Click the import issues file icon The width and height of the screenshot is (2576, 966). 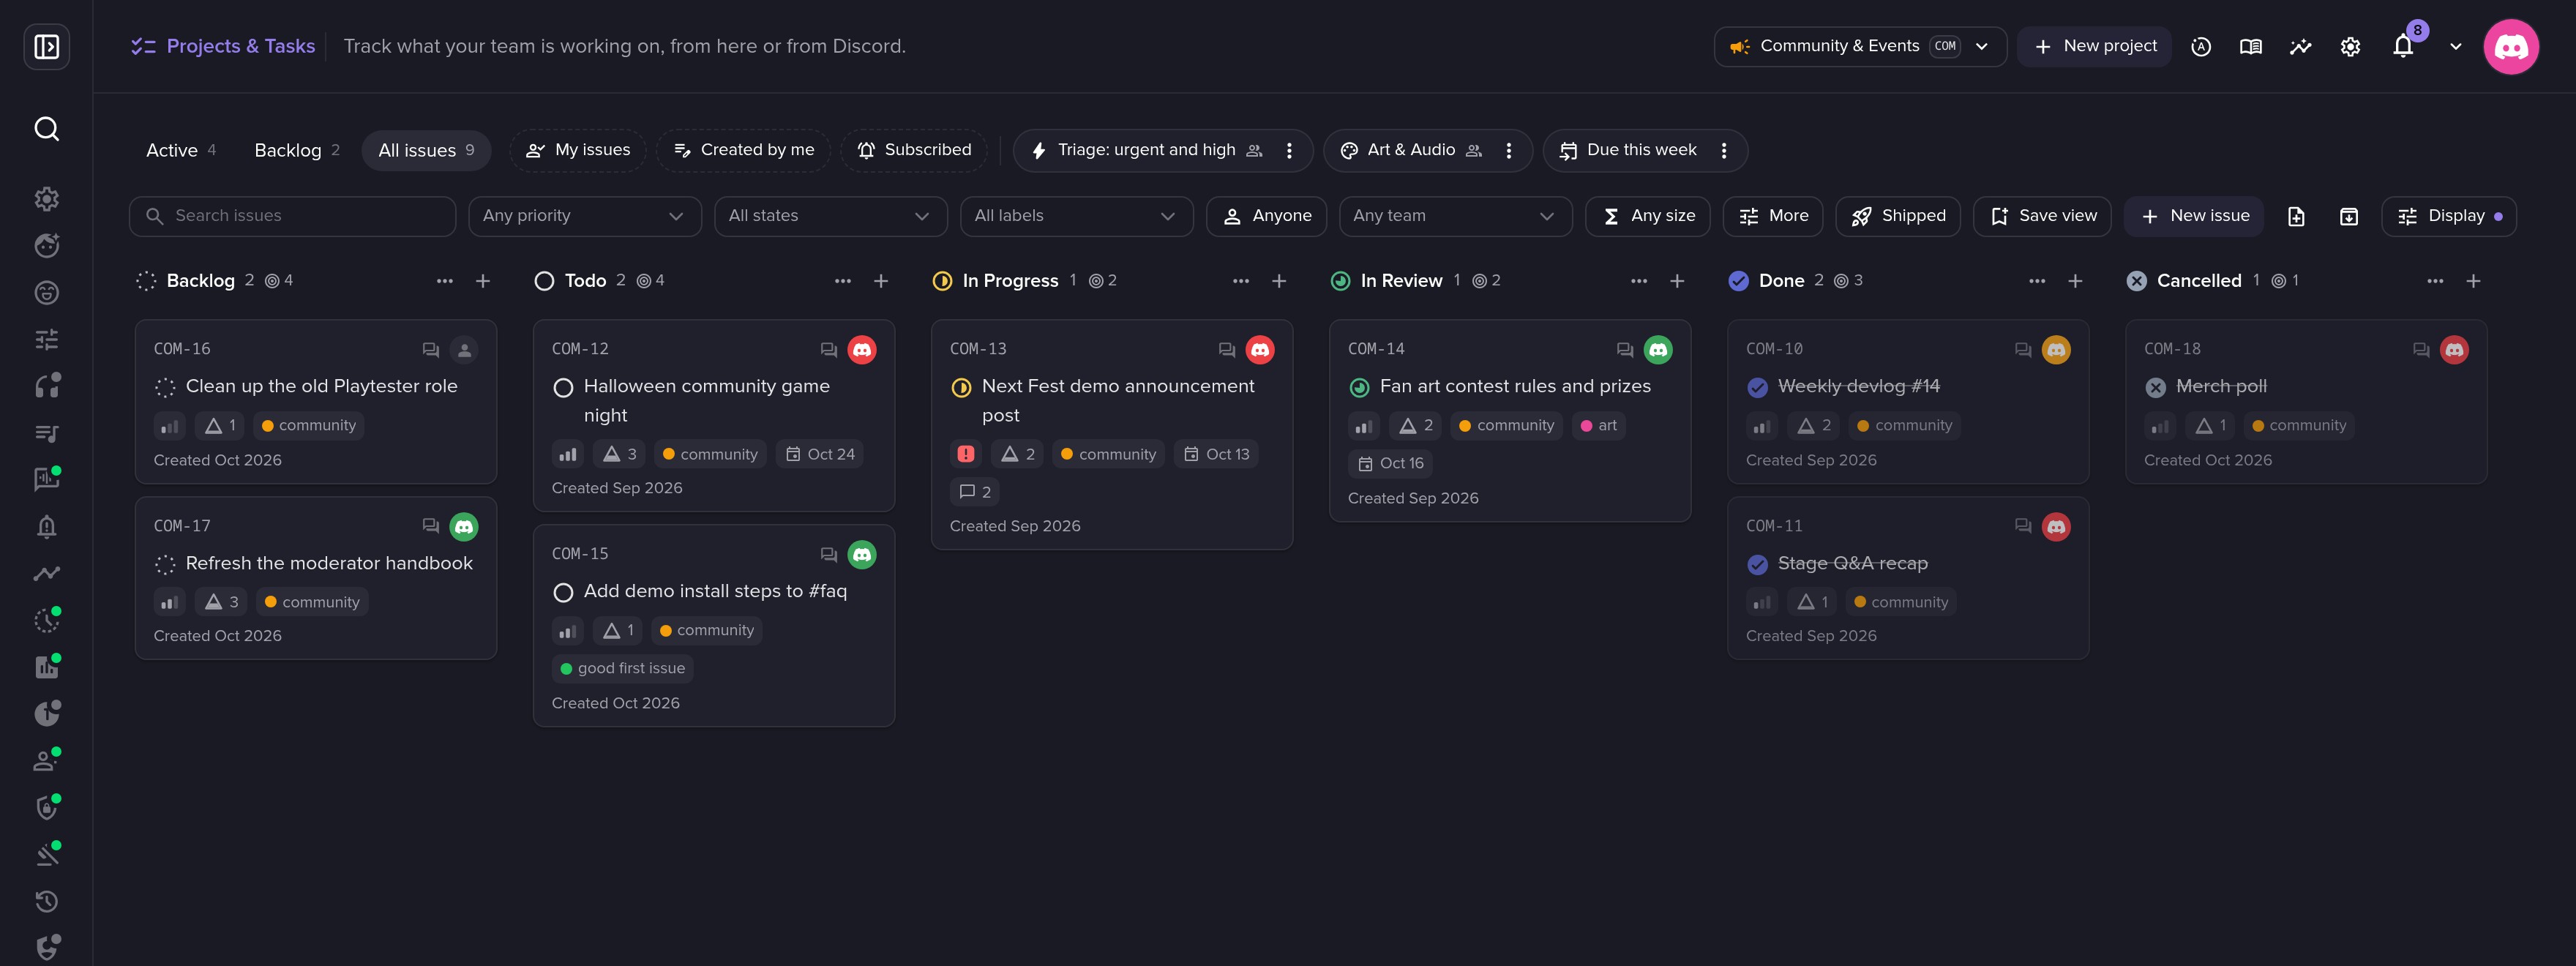(2296, 216)
